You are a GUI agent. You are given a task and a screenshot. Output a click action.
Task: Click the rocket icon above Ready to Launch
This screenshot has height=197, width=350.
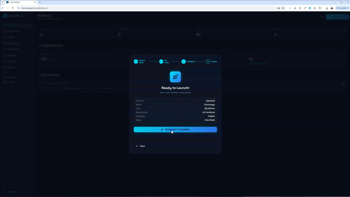(175, 77)
